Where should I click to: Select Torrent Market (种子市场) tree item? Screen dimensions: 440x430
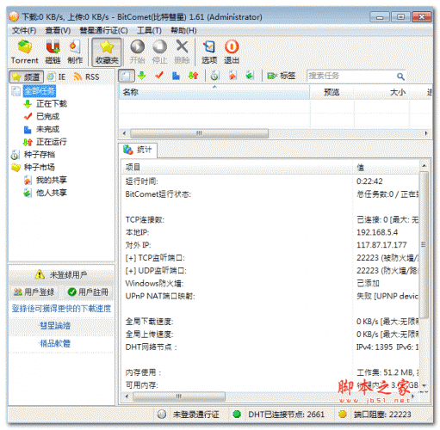[40, 167]
